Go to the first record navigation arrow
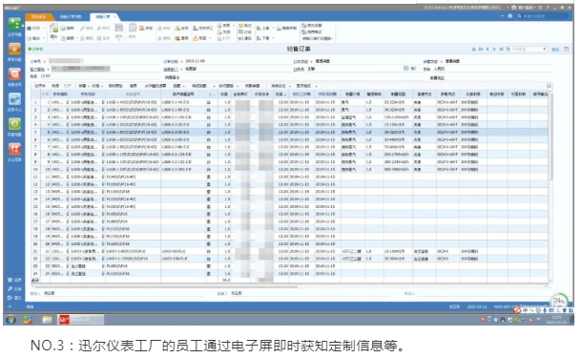This screenshot has height=358, width=582. (481, 49)
